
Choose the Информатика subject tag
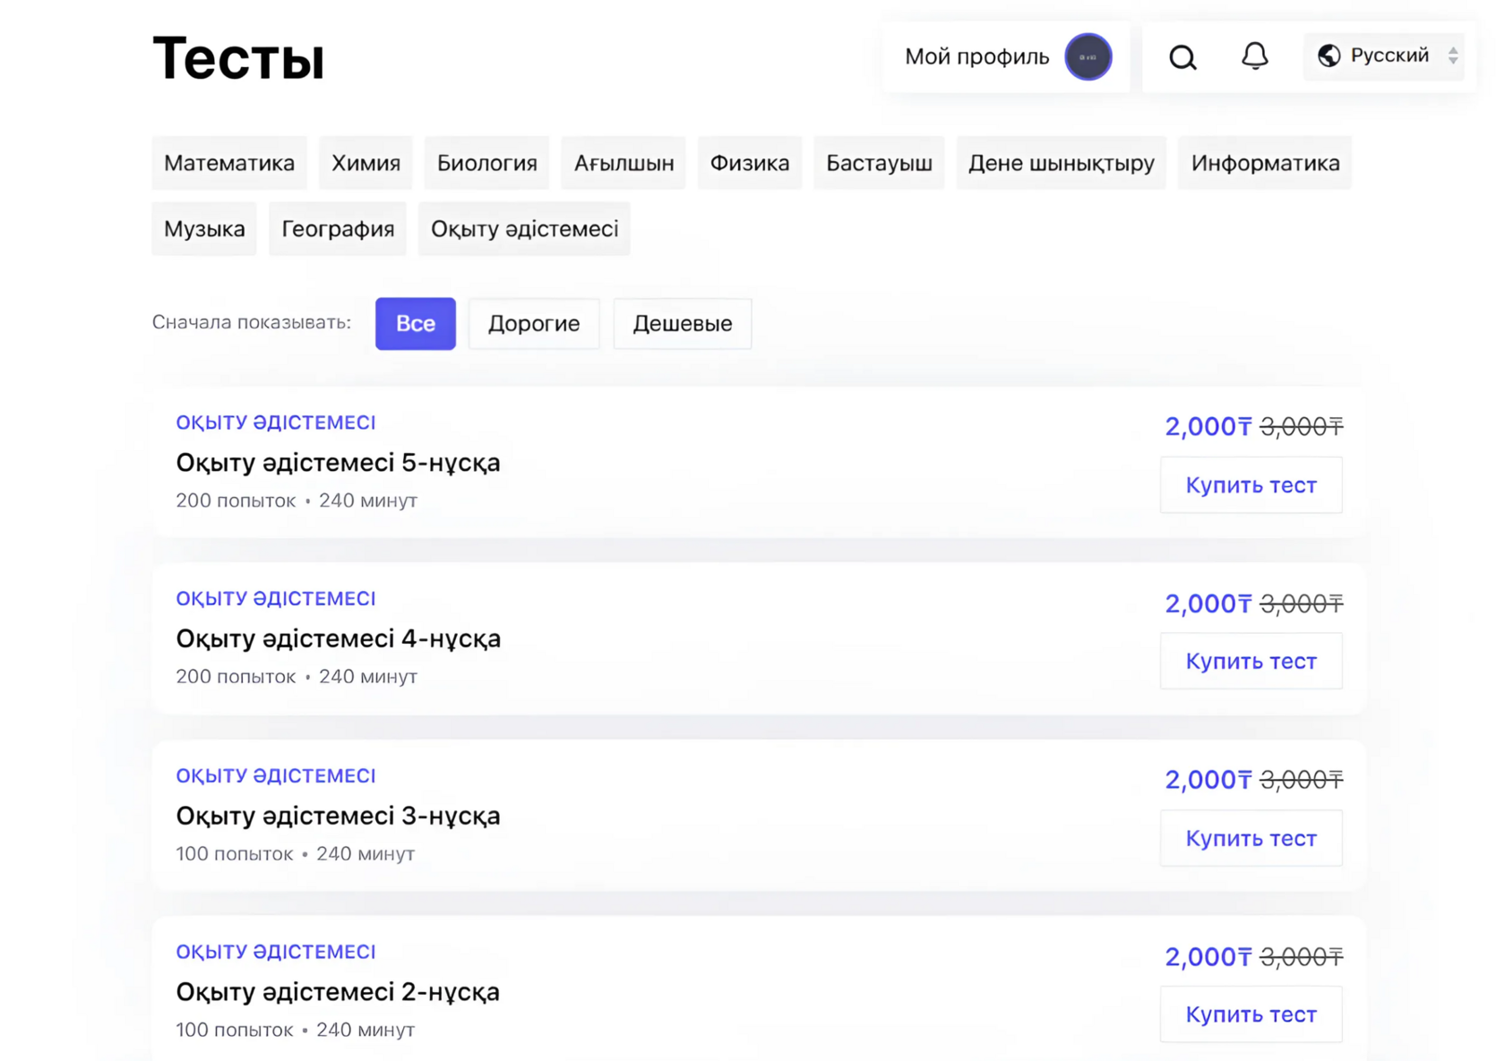(1264, 163)
